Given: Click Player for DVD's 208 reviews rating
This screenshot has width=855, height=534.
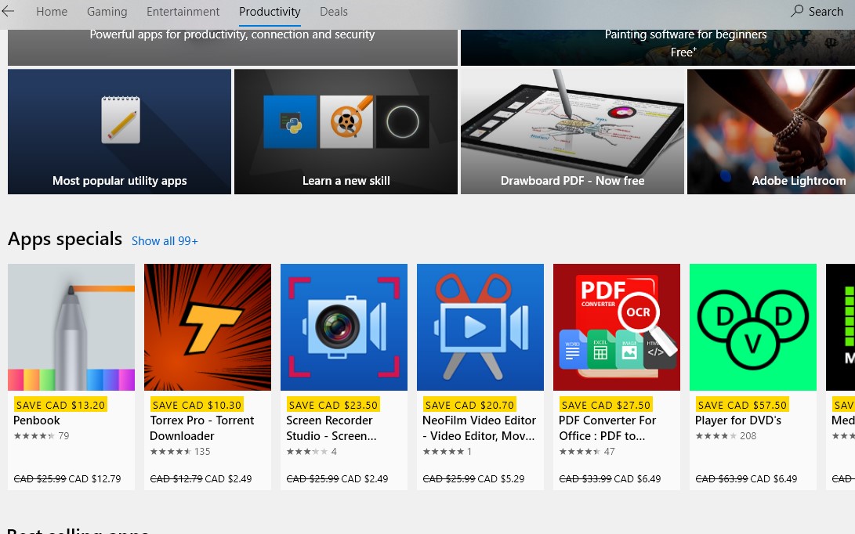Looking at the screenshot, I should click(726, 435).
